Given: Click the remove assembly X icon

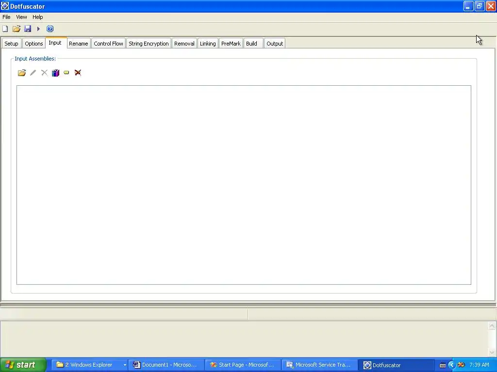Looking at the screenshot, I should pos(44,73).
